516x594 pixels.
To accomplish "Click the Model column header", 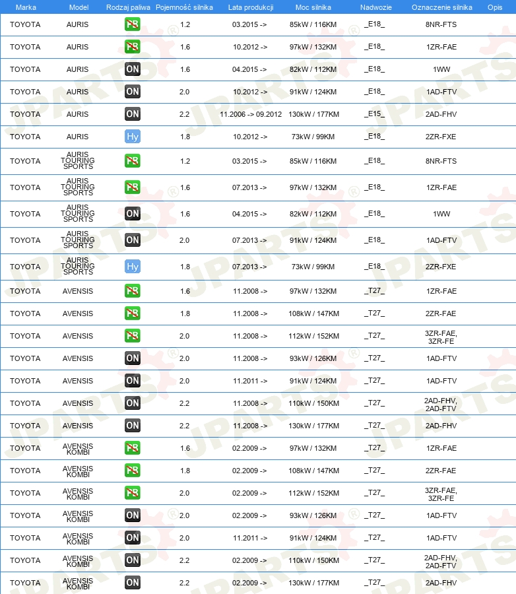I will pyautogui.click(x=79, y=7).
